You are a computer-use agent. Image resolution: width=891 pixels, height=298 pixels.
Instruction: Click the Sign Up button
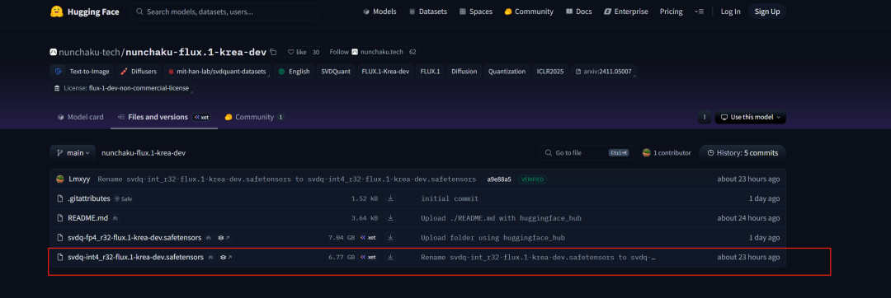coord(766,12)
